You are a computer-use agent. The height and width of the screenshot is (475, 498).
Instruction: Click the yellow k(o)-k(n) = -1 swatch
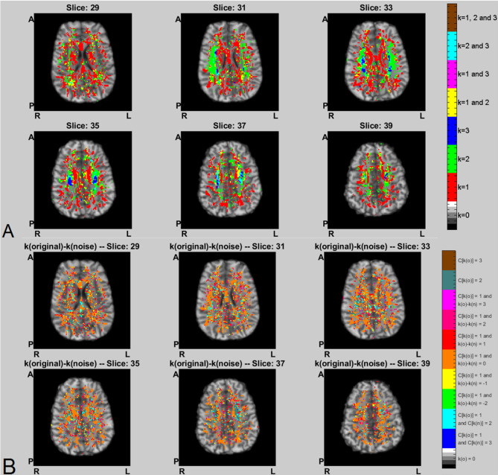pyautogui.click(x=449, y=379)
